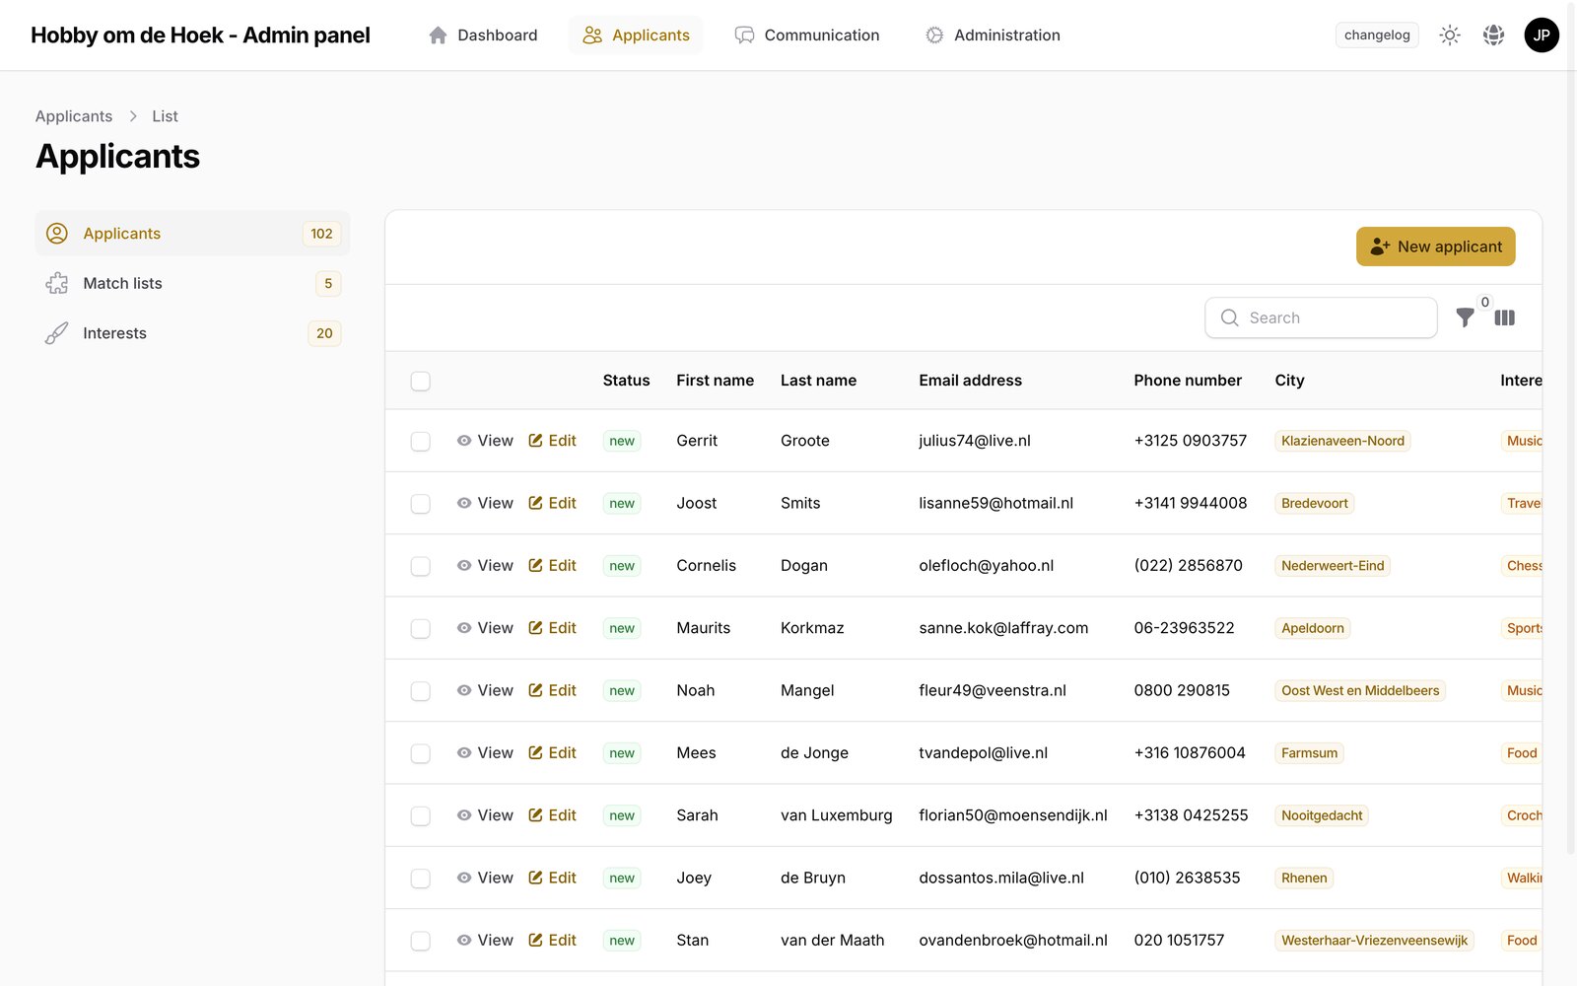Toggle the light theme sun icon
1577x986 pixels.
coord(1449,35)
